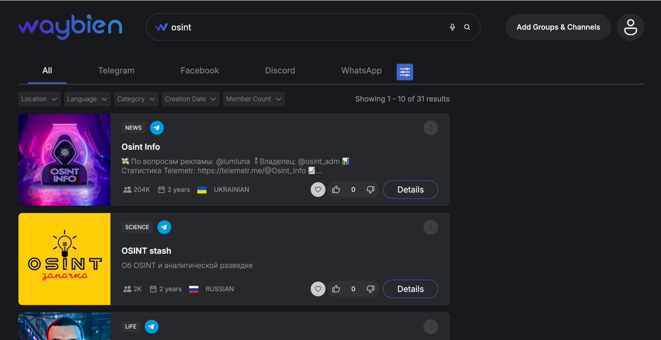Click the NEWS category tag
Image resolution: width=661 pixels, height=340 pixels.
133,128
